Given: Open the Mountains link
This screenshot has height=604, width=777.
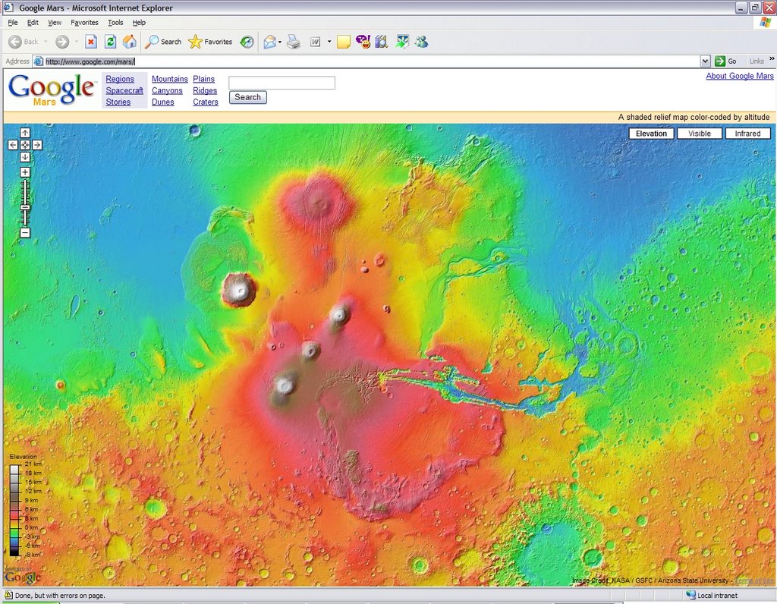Looking at the screenshot, I should coord(169,79).
